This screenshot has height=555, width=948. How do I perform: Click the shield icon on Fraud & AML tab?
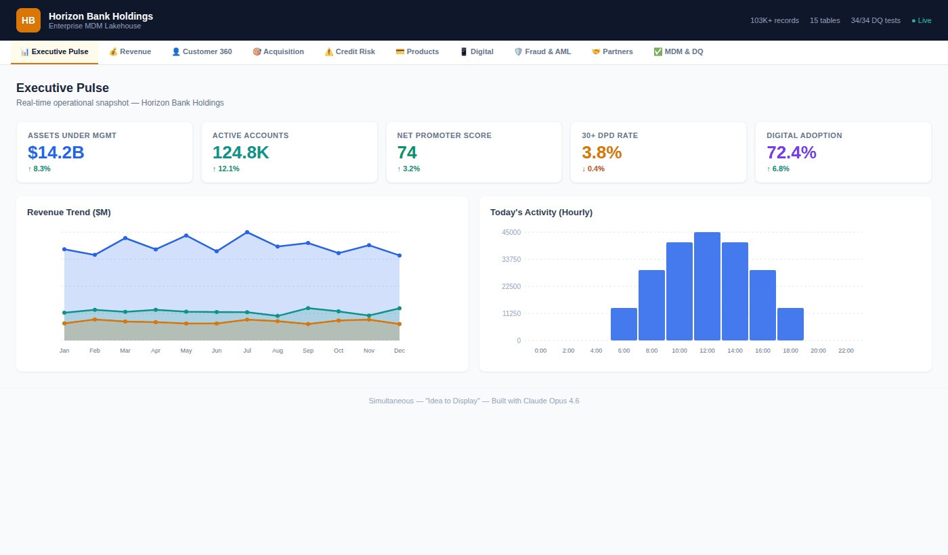tap(519, 52)
